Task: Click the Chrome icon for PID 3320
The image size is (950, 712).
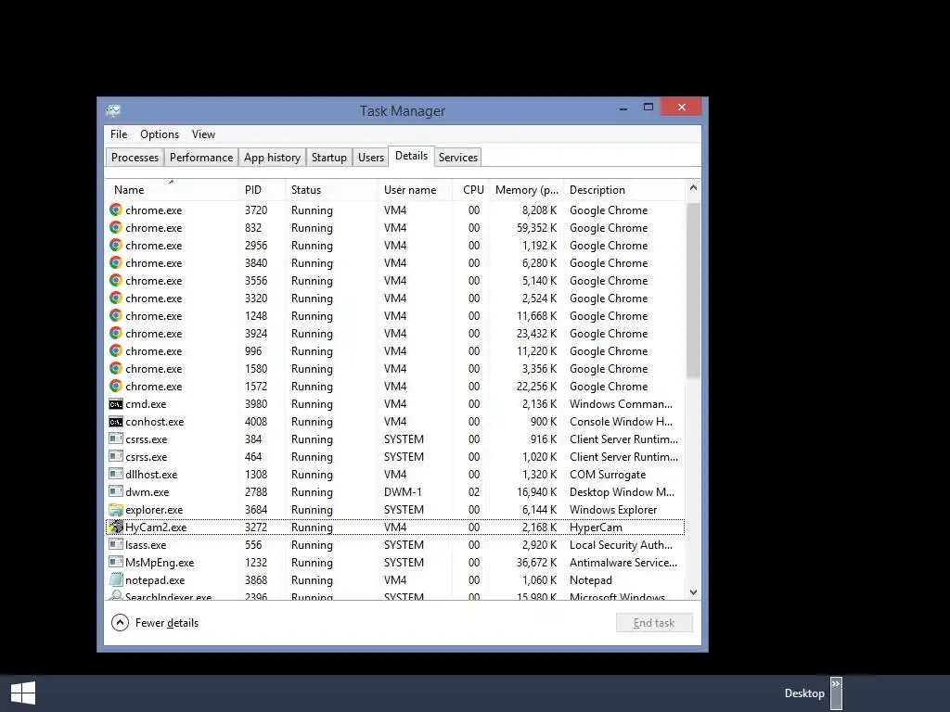Action: coord(116,298)
